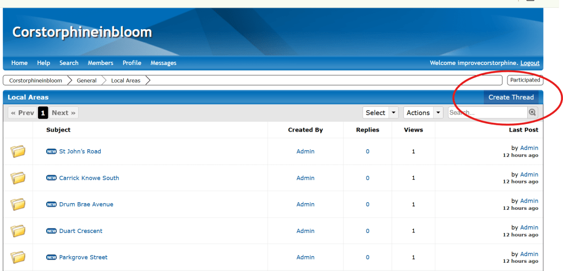Click the NEW badge beside St John's Road
This screenshot has height=271, width=563.
pyautogui.click(x=52, y=151)
